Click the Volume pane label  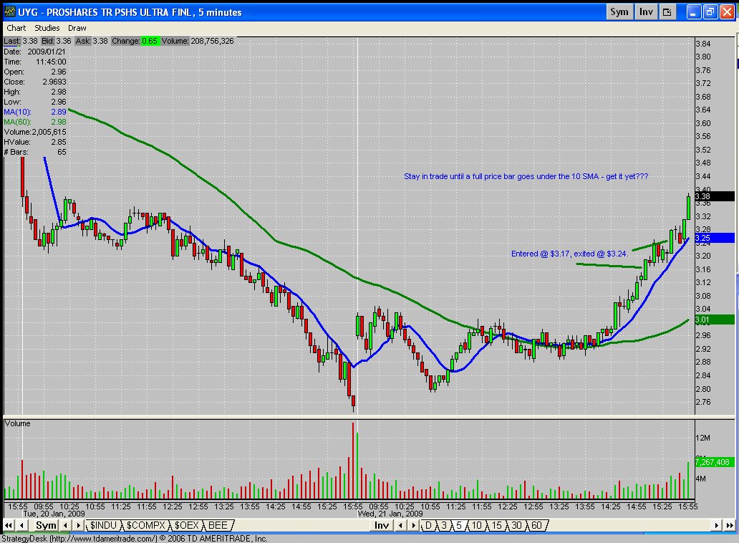(17, 423)
